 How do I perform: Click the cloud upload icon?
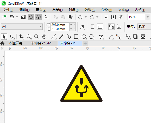tap(39, 17)
